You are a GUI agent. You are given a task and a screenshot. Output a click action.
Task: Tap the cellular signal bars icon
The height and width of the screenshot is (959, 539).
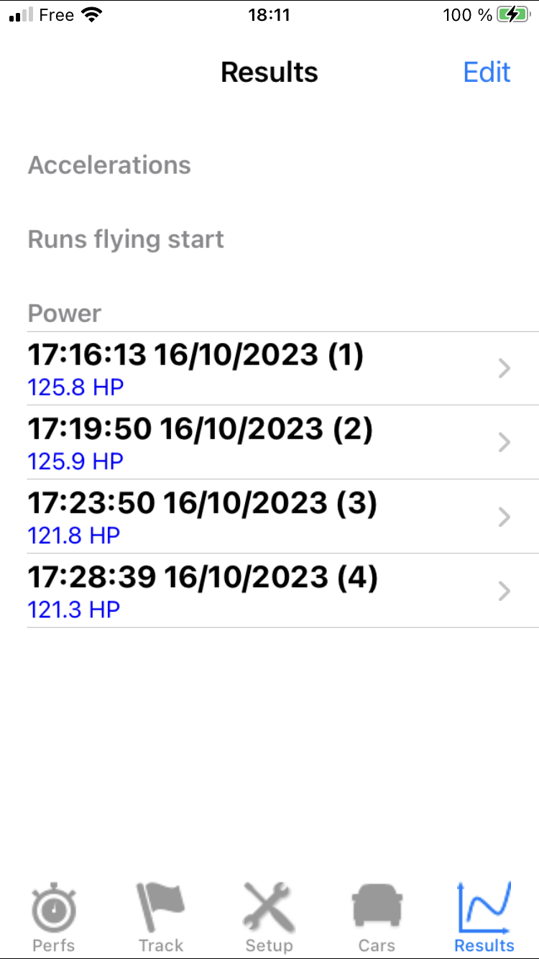point(21,15)
